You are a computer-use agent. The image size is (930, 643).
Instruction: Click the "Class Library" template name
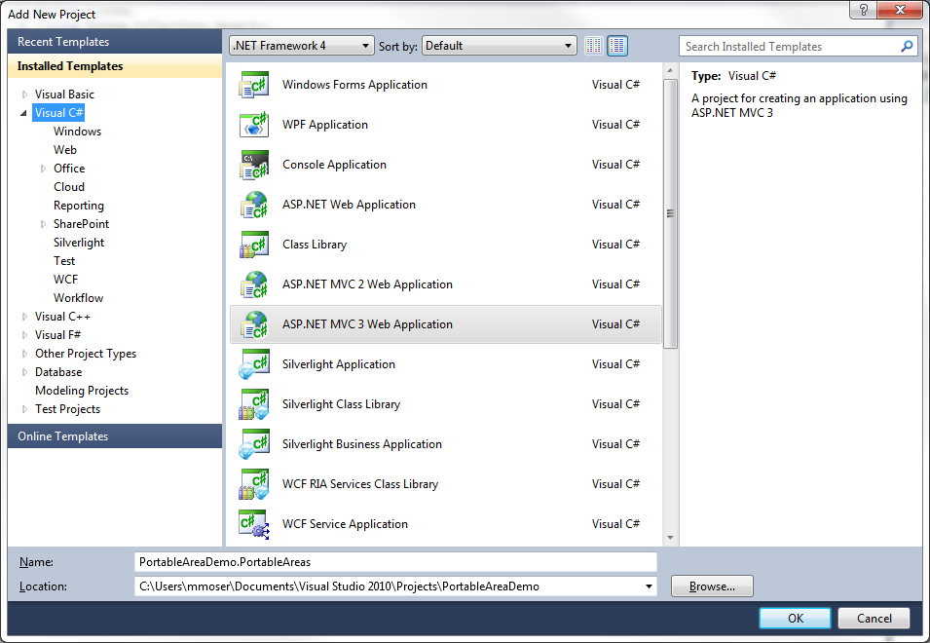[315, 245]
